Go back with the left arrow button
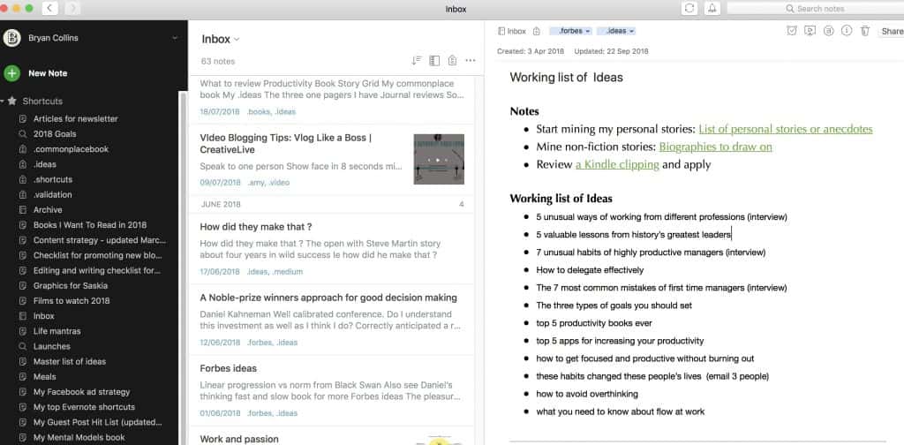 [x=49, y=8]
